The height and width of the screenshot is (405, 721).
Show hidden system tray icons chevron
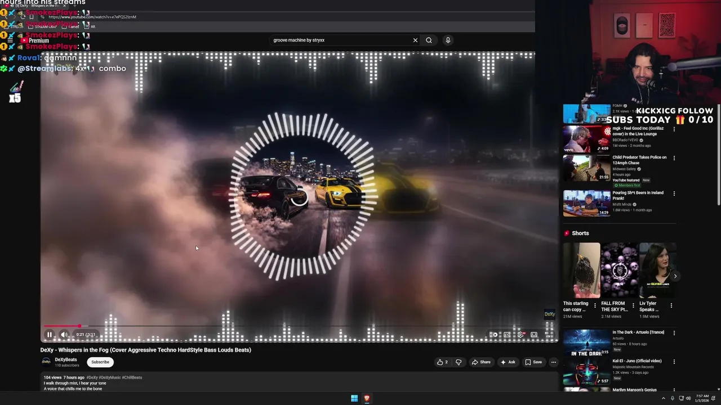(664, 398)
